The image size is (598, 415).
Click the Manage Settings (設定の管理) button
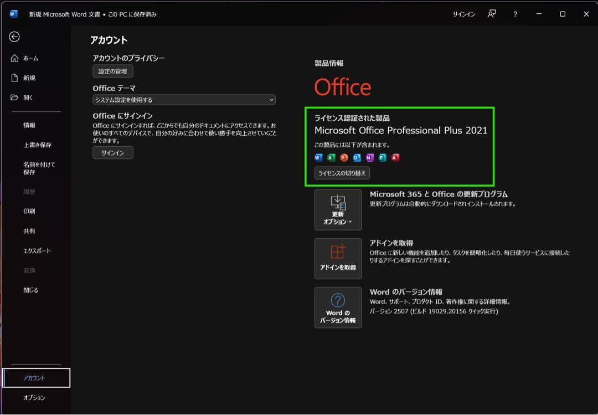tap(113, 71)
